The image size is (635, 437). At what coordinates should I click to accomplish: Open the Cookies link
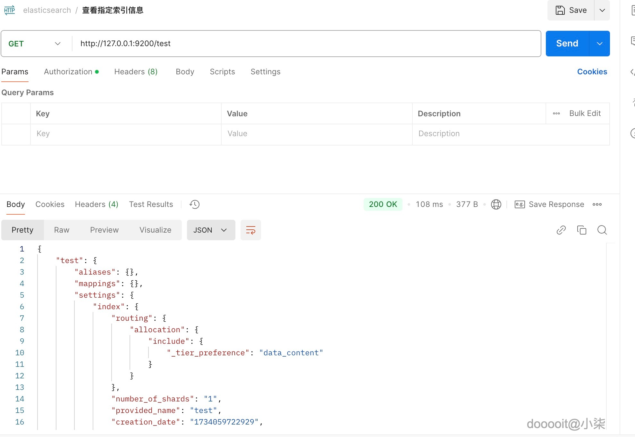pos(592,72)
